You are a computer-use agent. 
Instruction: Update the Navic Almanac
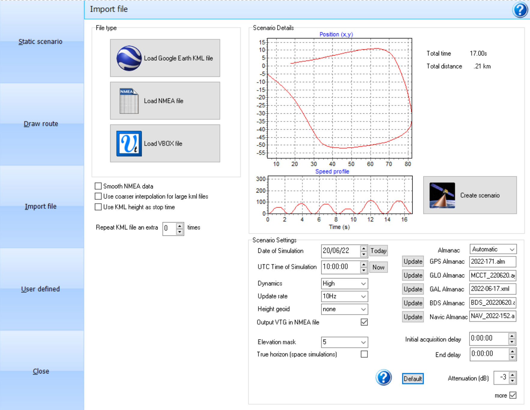click(413, 317)
